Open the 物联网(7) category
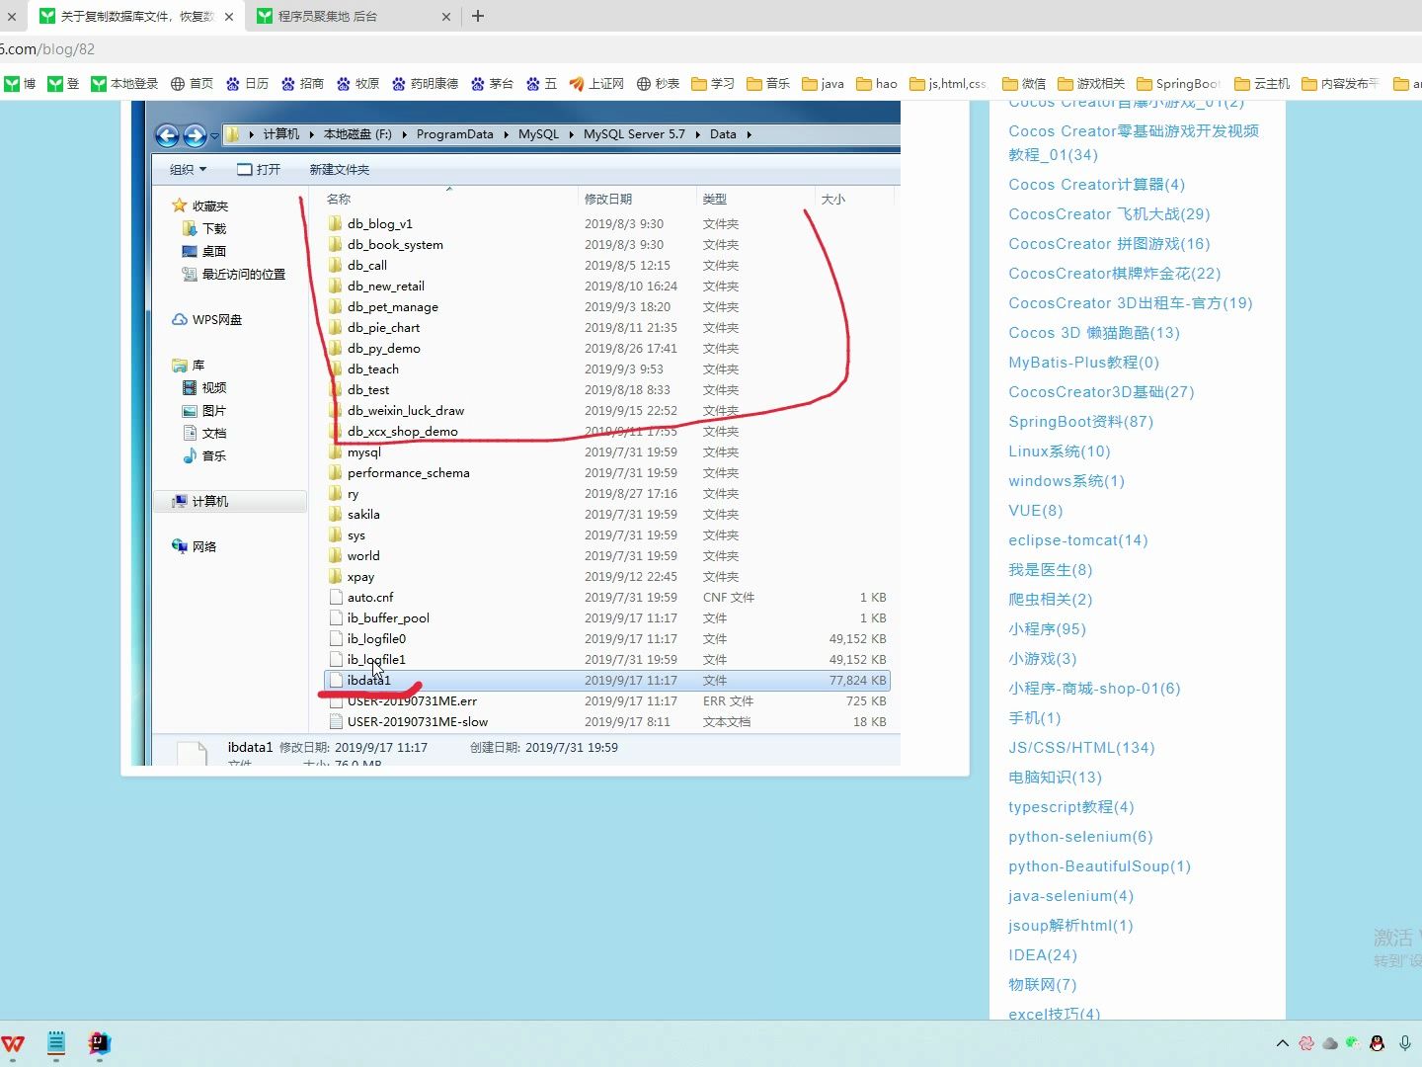The height and width of the screenshot is (1067, 1422). (x=1043, y=985)
